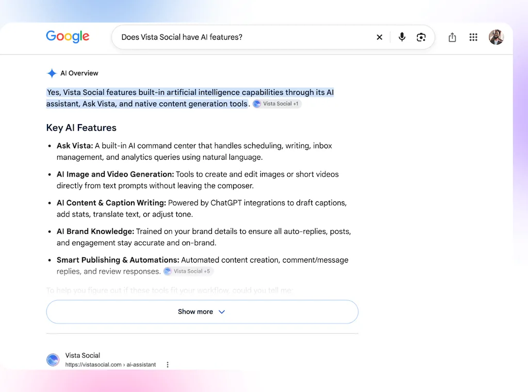Open the Google apps grid
The width and height of the screenshot is (528, 392).
[473, 37]
